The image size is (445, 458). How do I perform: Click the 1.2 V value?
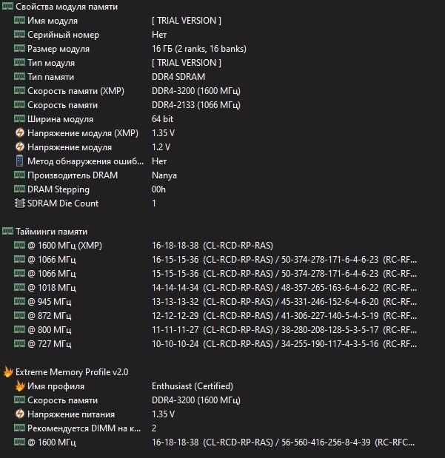(x=161, y=147)
